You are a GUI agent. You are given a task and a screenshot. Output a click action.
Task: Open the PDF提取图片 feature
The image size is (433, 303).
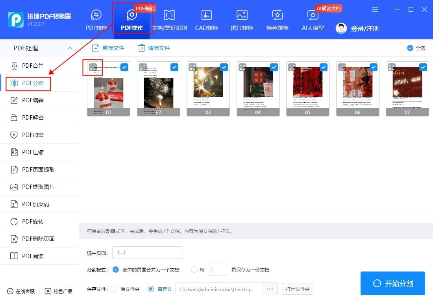(33, 187)
